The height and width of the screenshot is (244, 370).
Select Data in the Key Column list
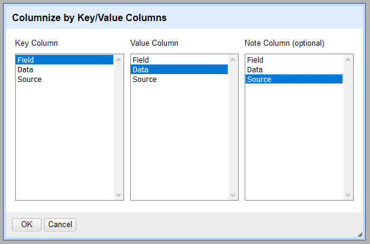[64, 69]
